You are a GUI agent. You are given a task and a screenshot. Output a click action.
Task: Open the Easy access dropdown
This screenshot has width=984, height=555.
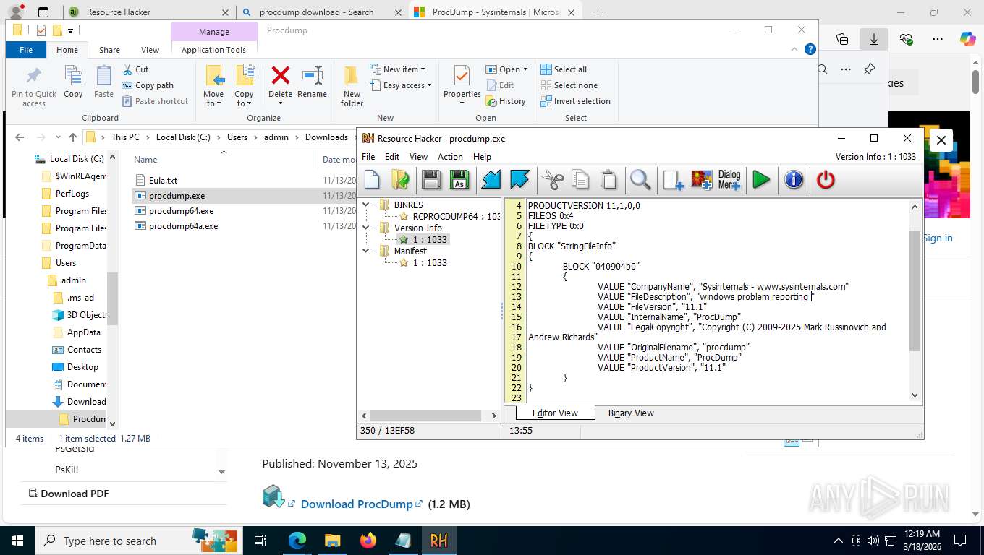[400, 85]
